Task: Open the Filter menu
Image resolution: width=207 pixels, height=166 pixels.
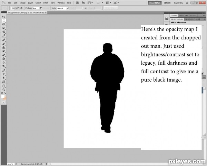Action: pyautogui.click(x=46, y=3)
